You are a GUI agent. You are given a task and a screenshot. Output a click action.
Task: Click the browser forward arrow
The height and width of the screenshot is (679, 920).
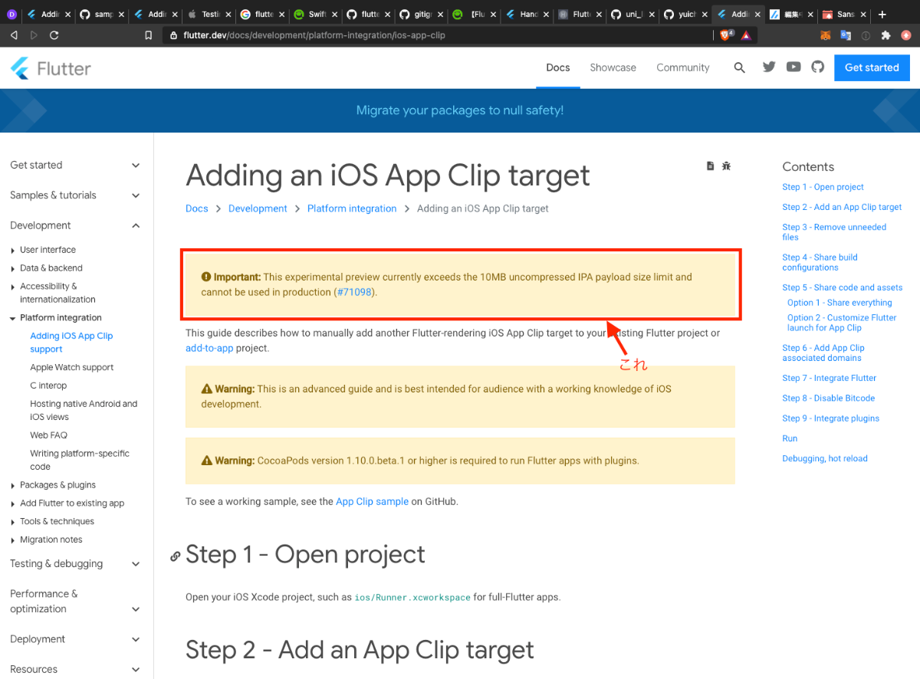pos(34,35)
